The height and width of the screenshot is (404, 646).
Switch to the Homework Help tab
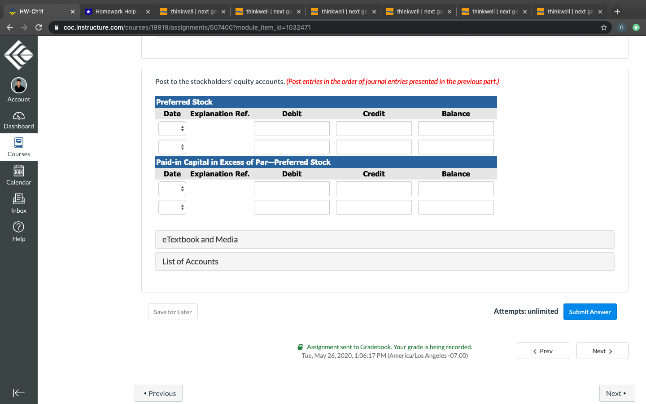[x=117, y=12]
